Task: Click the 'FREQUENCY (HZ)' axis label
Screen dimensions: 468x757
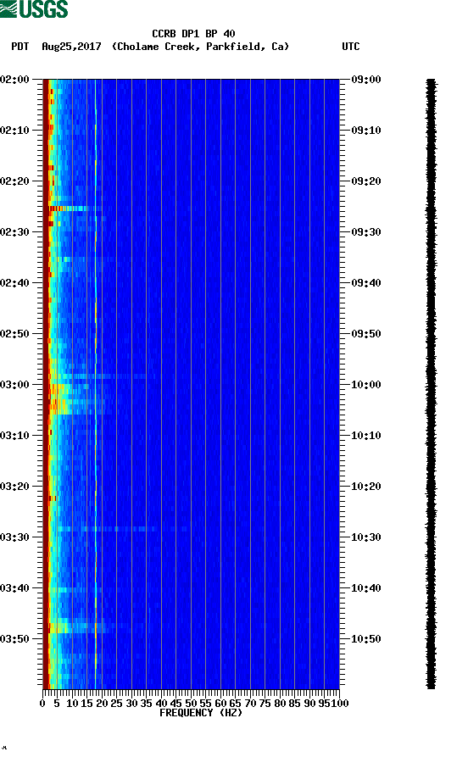Action: [x=200, y=713]
